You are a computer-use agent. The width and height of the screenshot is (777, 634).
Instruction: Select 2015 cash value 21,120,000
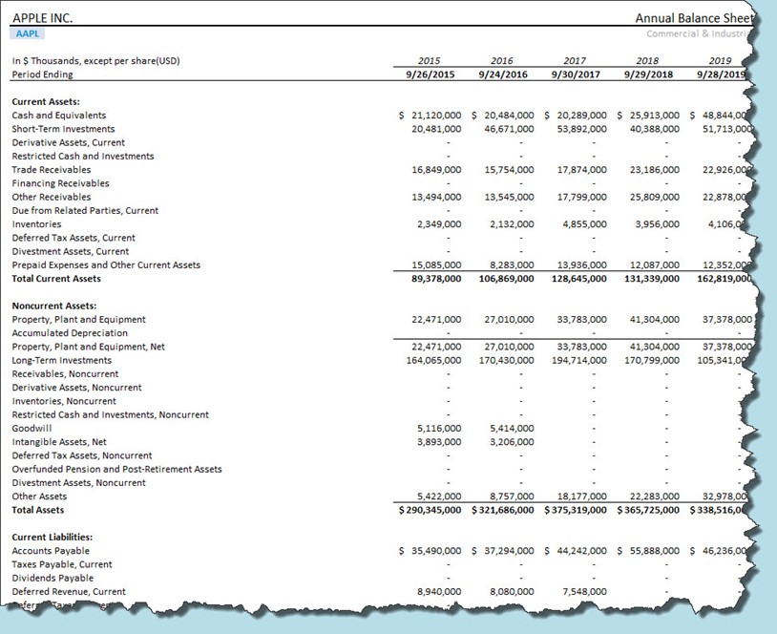pyautogui.click(x=436, y=115)
